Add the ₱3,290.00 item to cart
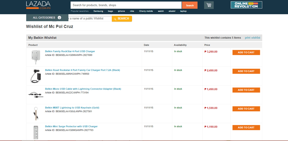The height and width of the screenshot is (141, 288). [x=246, y=52]
